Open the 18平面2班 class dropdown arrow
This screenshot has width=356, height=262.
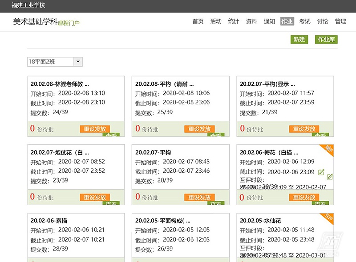[x=78, y=62]
